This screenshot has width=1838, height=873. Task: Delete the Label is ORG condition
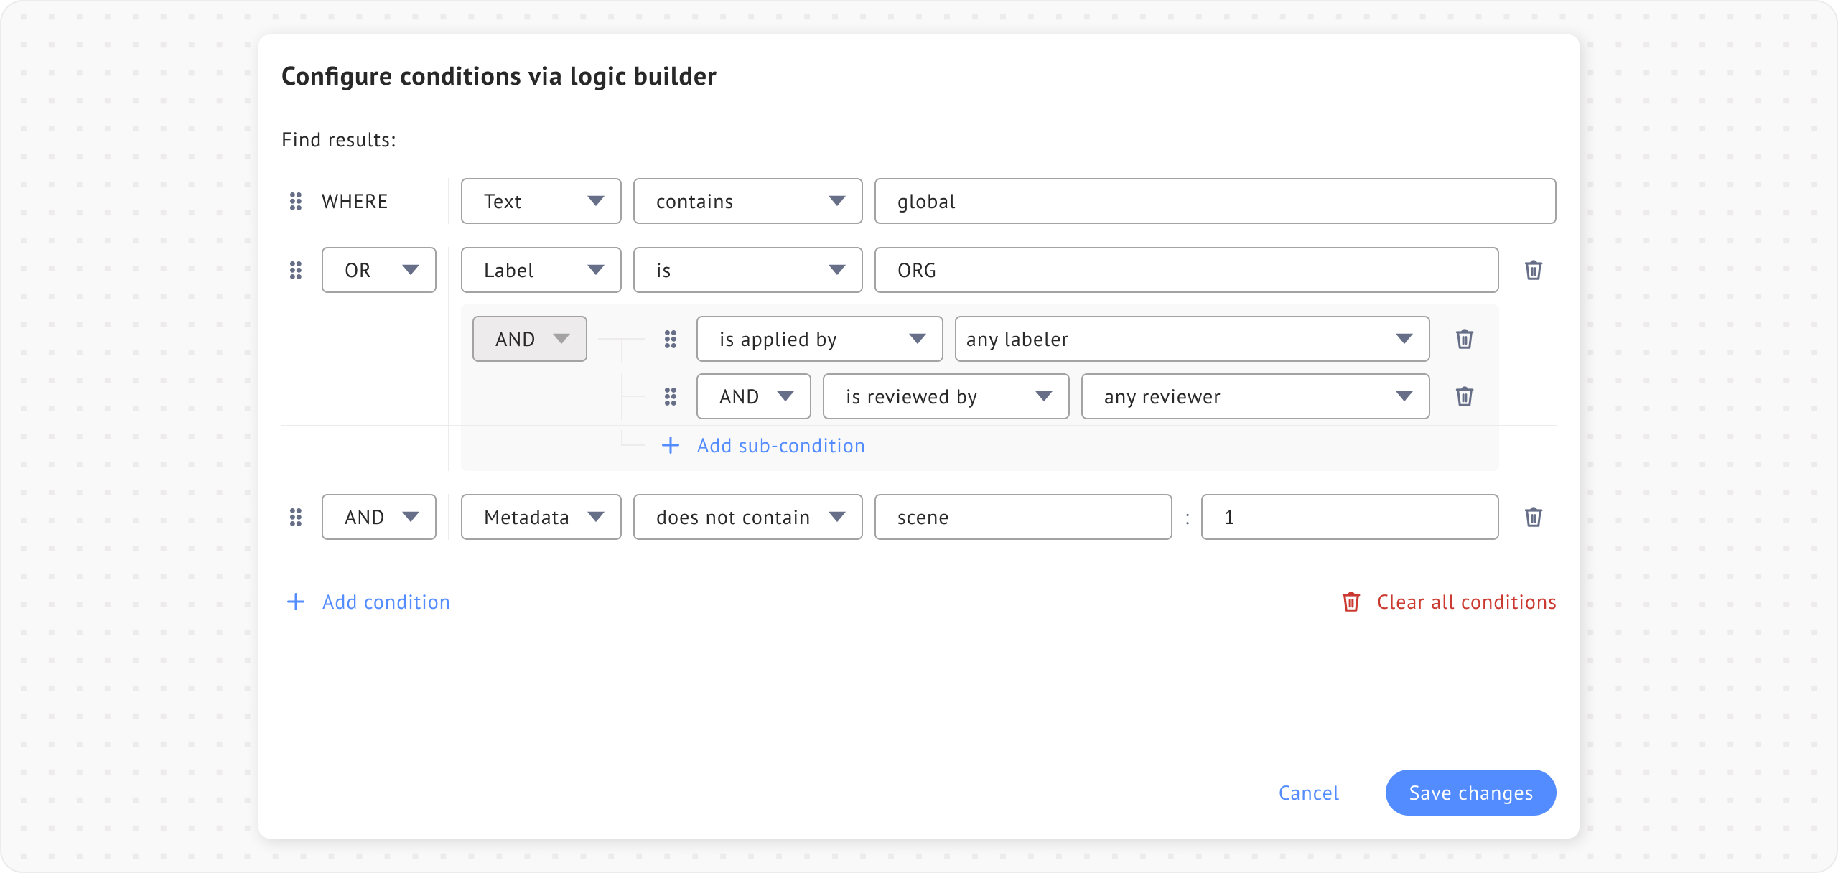click(x=1533, y=270)
